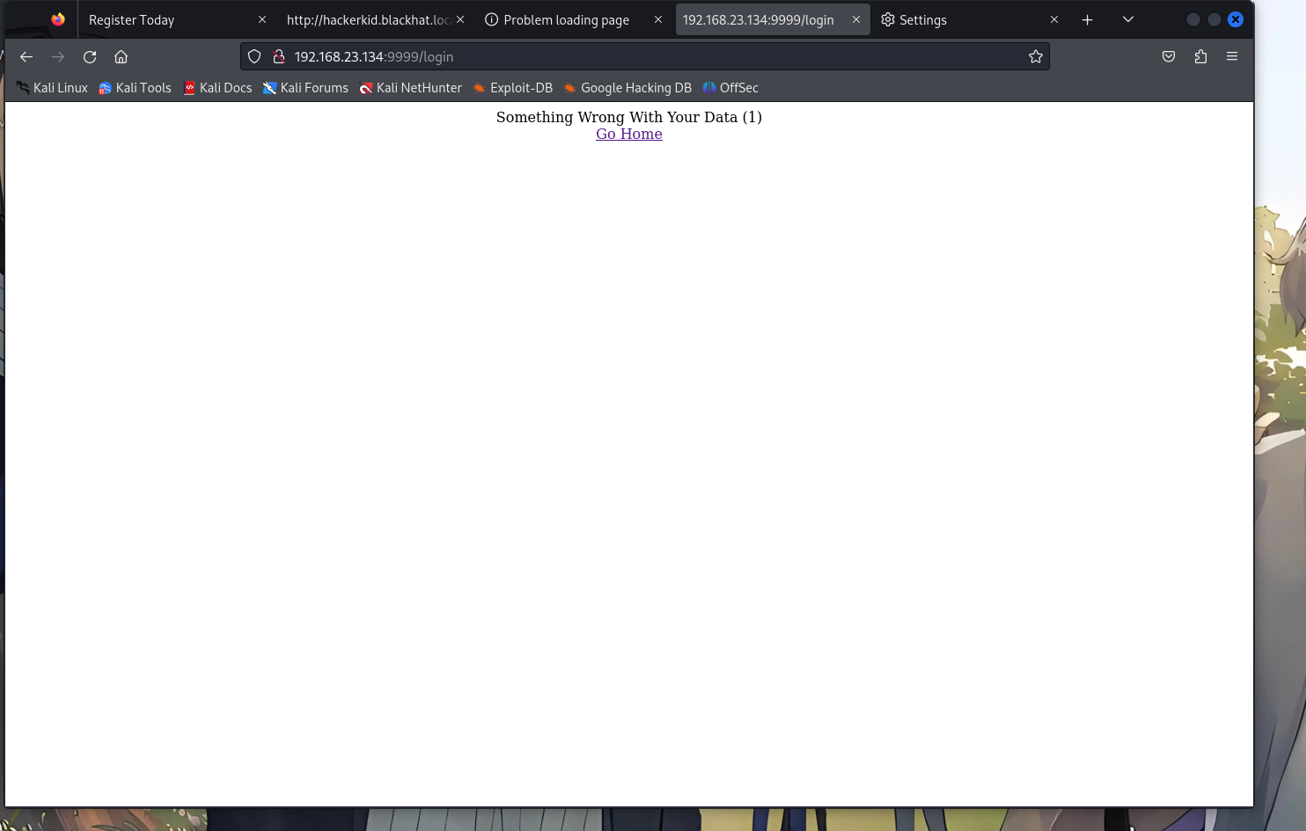This screenshot has height=831, width=1306.
Task: Bookmark this page with star icon
Action: [x=1035, y=57]
